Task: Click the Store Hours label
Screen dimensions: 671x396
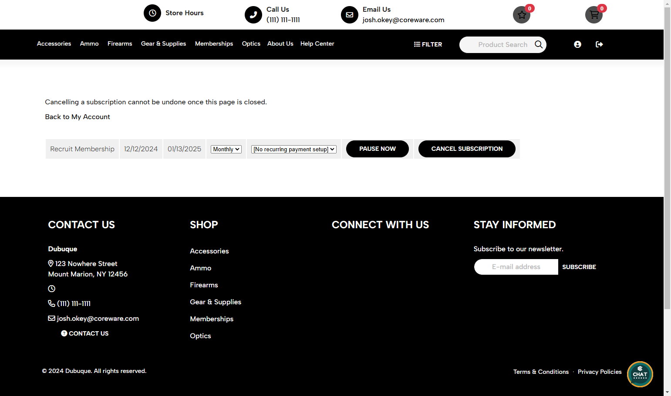Action: pyautogui.click(x=185, y=13)
